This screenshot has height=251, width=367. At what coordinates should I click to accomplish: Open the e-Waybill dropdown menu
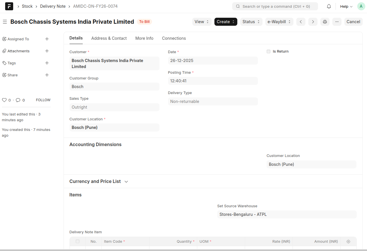pyautogui.click(x=279, y=22)
